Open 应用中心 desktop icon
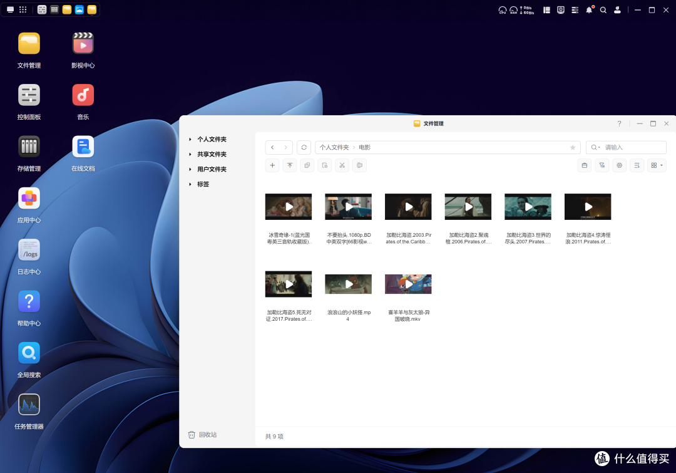 (29, 198)
